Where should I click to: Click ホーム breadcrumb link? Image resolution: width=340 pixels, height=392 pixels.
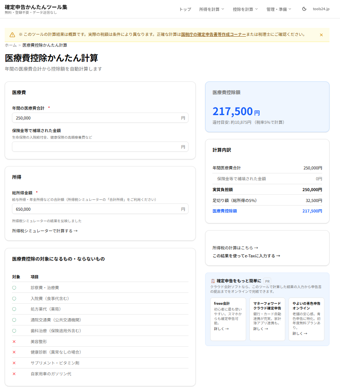[11, 45]
